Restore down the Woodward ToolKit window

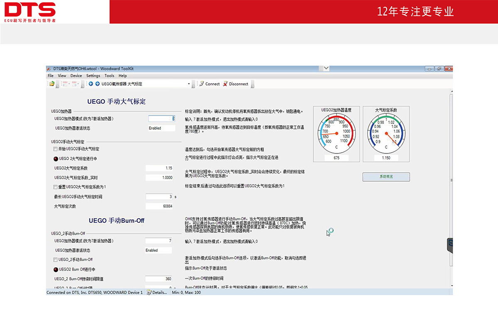[439, 69]
